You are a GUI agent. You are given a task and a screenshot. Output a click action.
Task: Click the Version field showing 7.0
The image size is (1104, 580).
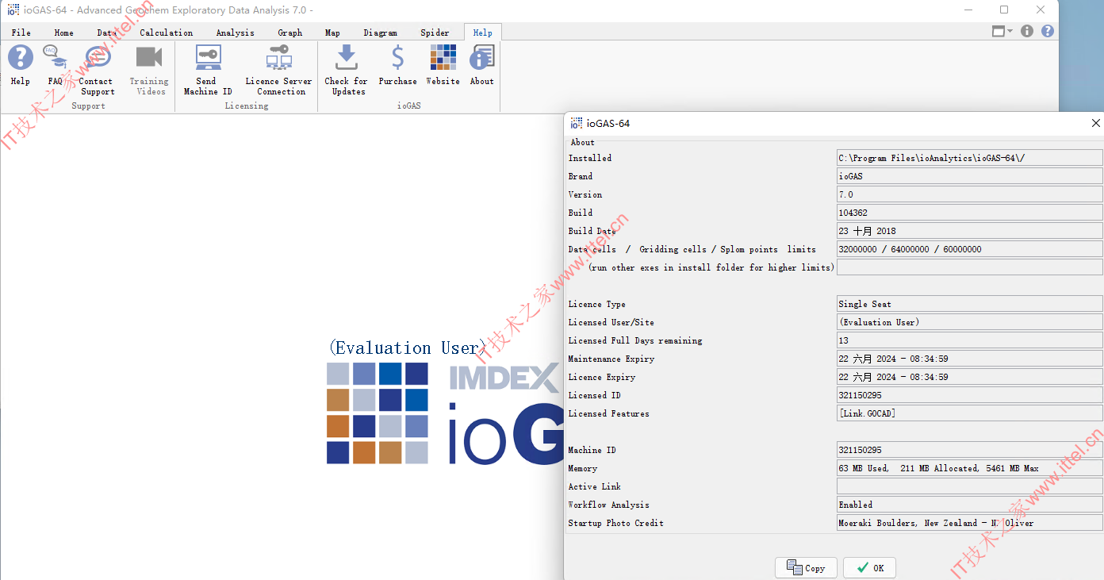(969, 194)
